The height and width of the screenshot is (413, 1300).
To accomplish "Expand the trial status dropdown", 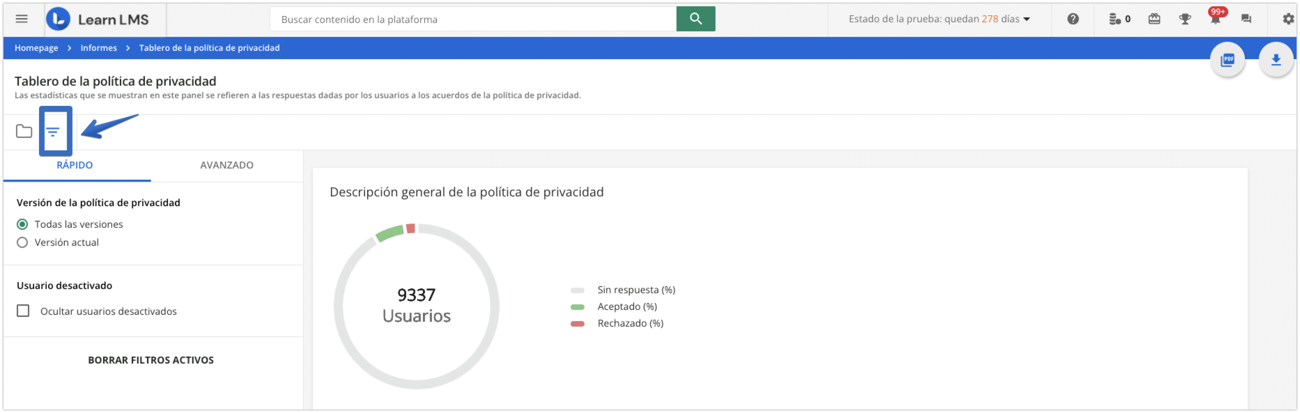I will tap(939, 19).
